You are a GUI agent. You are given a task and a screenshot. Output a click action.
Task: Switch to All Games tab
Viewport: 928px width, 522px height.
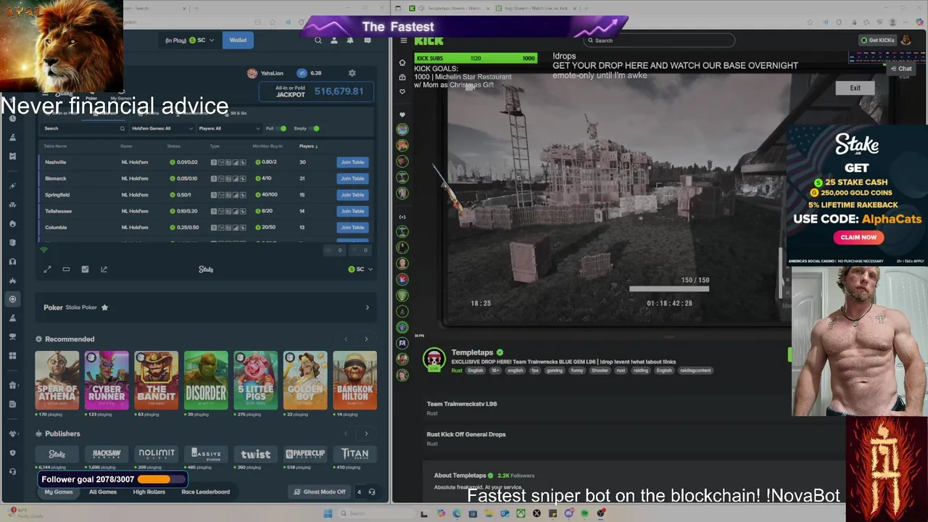click(x=103, y=492)
